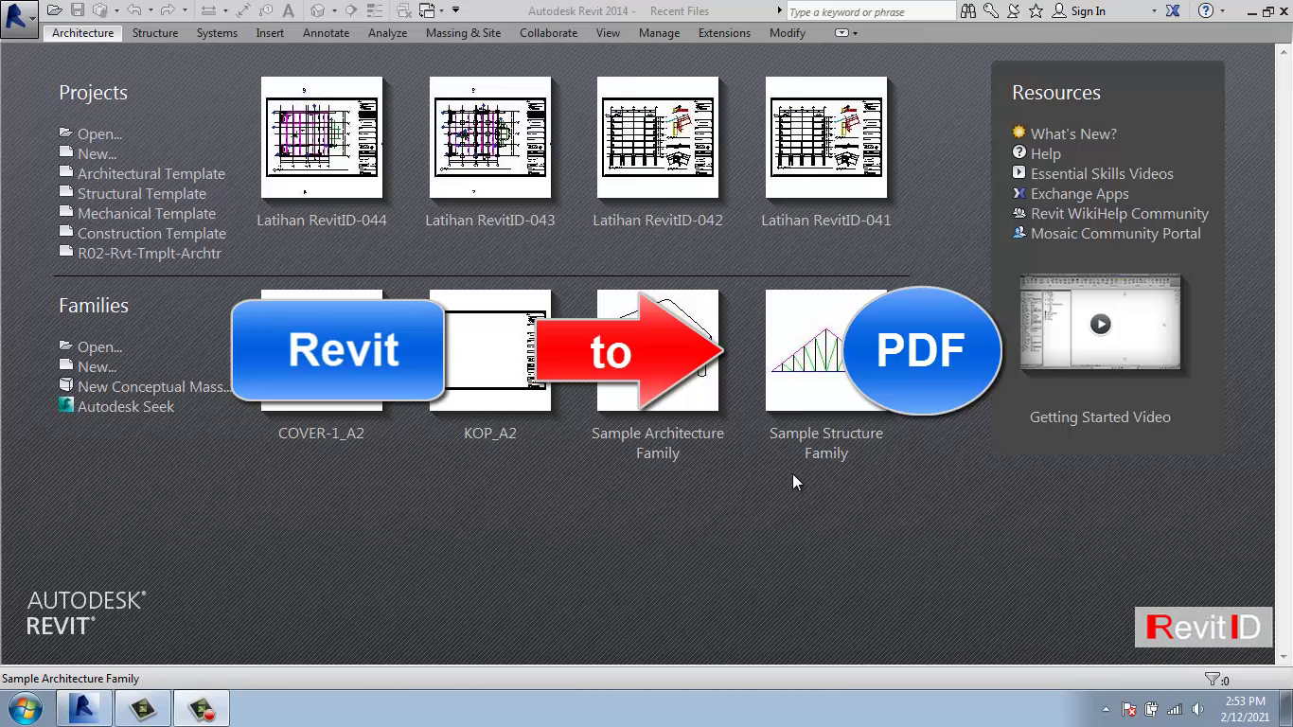Expand the Help menu dropdown arrow
The width and height of the screenshot is (1293, 727).
tap(1222, 10)
